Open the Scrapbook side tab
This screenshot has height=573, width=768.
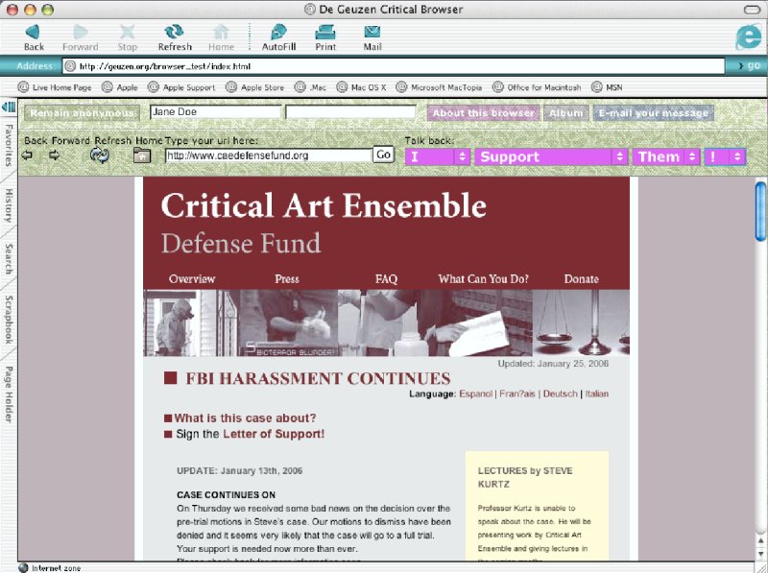(9, 320)
